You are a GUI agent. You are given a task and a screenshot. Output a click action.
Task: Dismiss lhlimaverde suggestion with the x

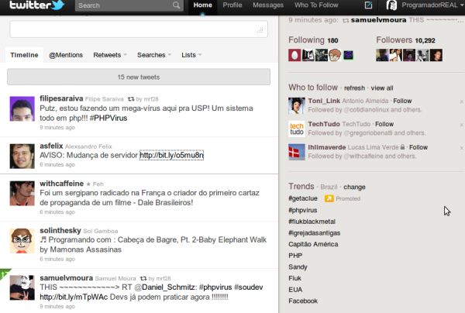(x=461, y=148)
